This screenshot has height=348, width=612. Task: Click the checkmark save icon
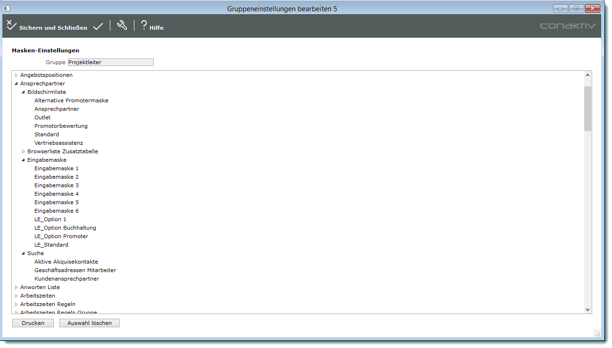(98, 27)
